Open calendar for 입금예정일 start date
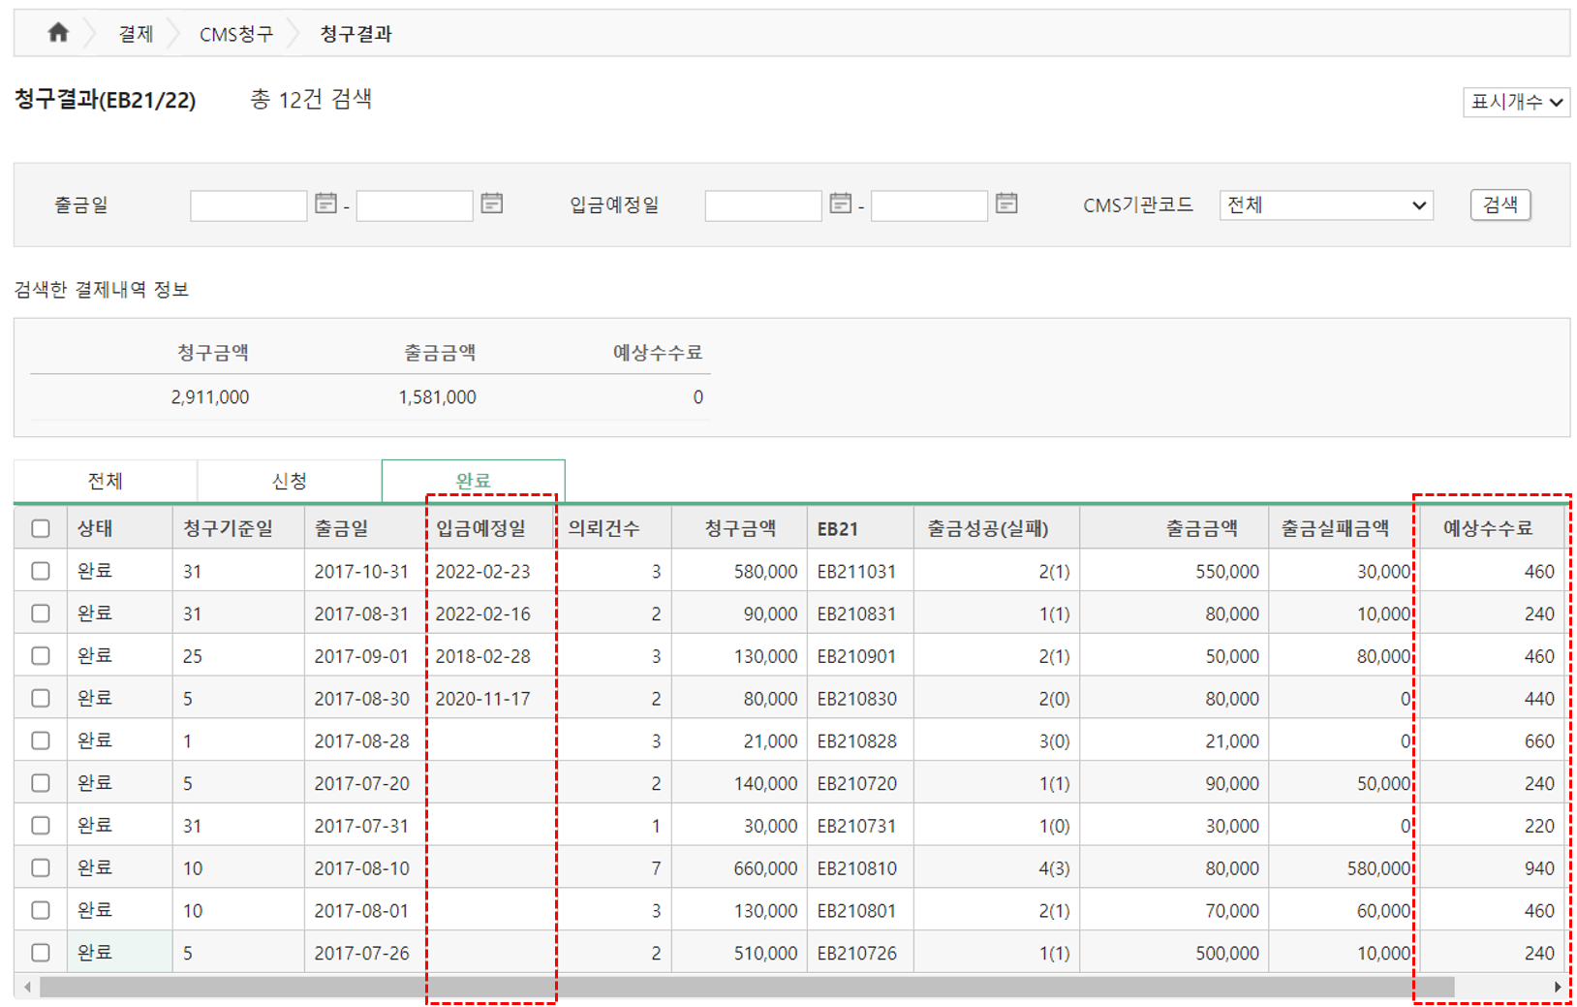This screenshot has width=1577, height=1007. coord(841,204)
